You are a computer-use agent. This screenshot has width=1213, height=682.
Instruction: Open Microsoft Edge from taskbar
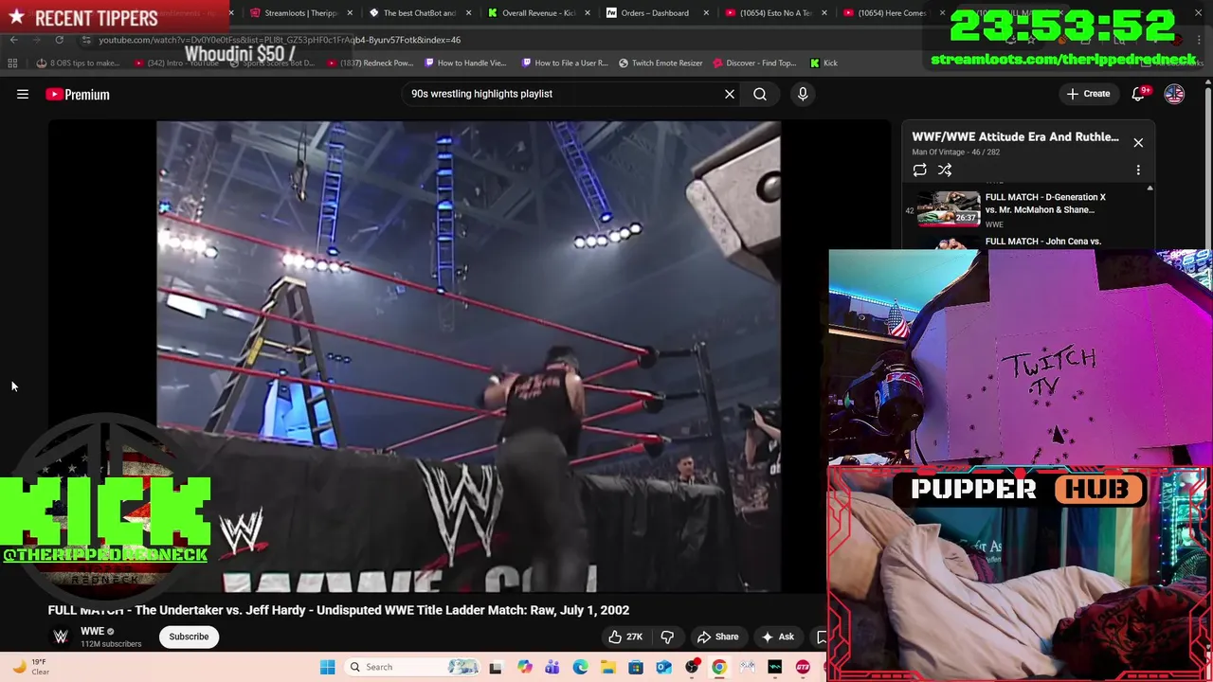580,667
